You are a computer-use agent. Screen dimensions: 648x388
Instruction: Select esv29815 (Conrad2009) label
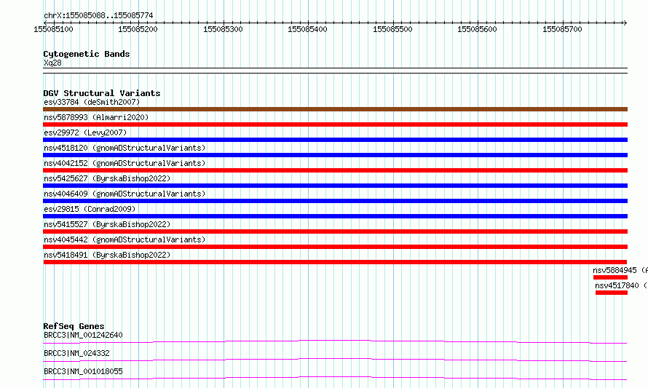click(90, 209)
